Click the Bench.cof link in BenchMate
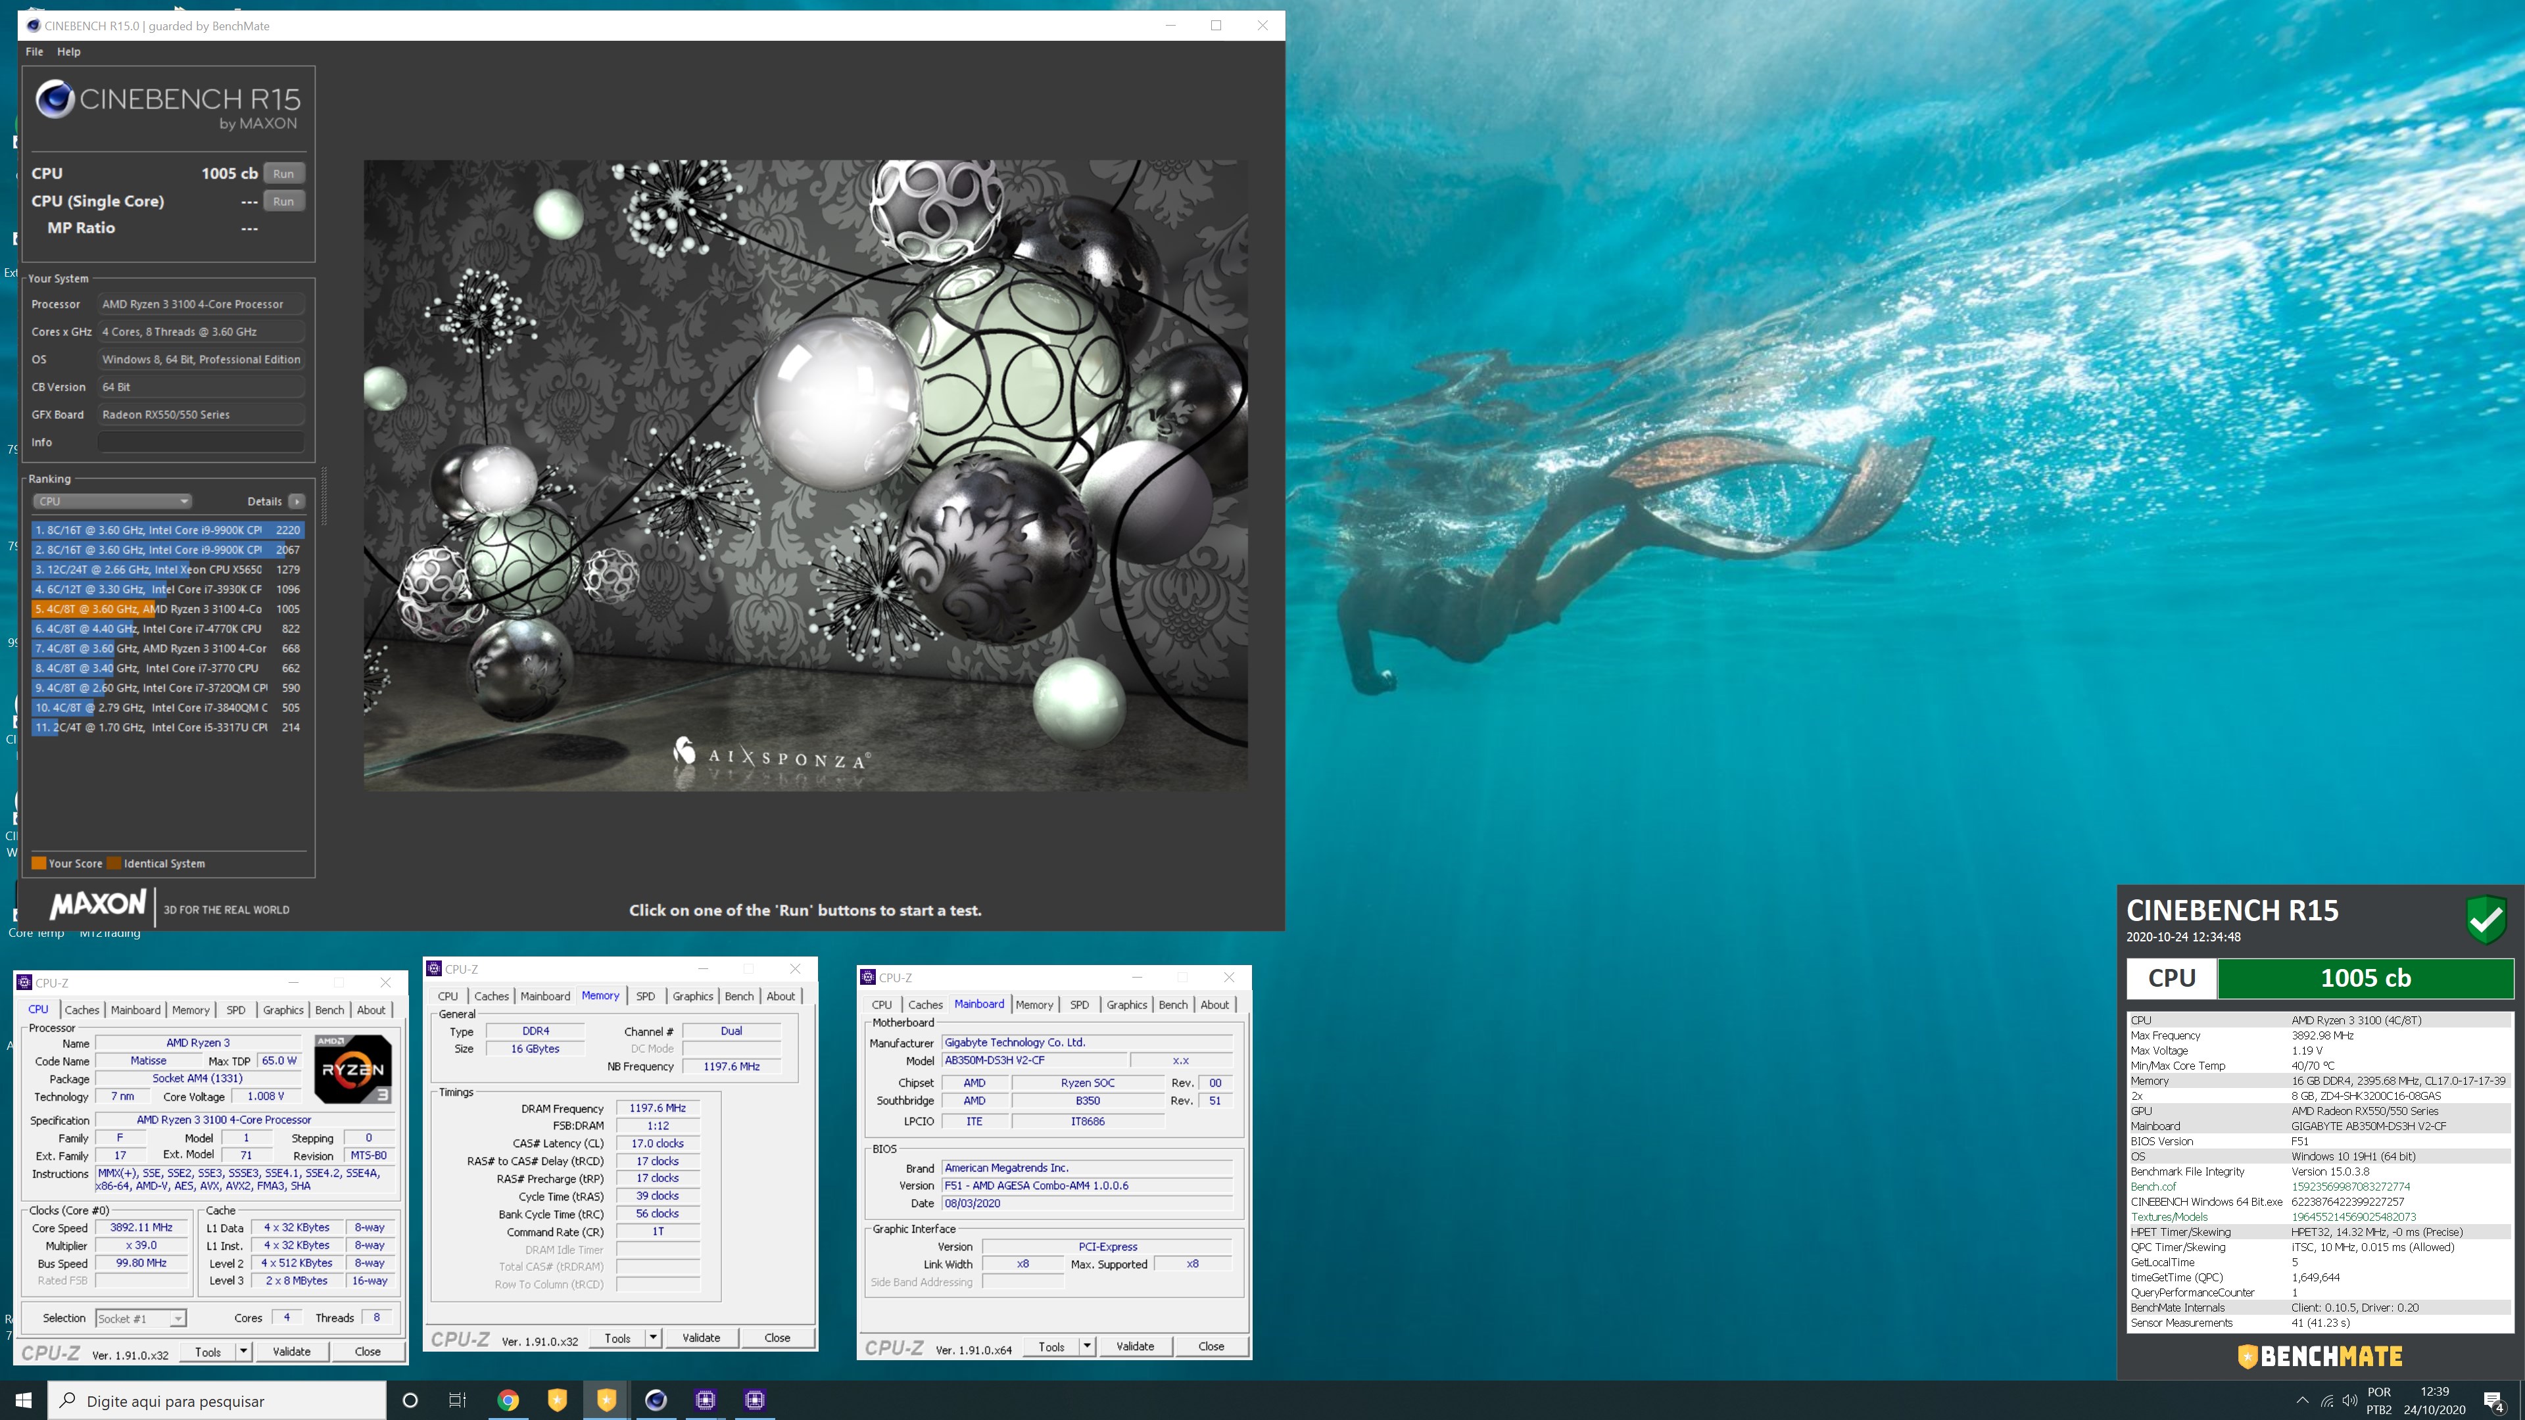This screenshot has width=2525, height=1420. (2153, 1187)
